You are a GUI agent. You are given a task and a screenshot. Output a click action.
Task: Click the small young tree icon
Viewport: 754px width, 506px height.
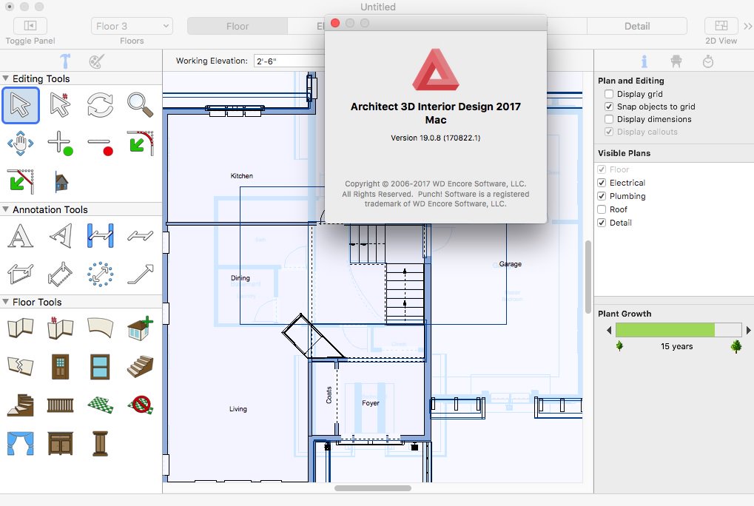(619, 345)
